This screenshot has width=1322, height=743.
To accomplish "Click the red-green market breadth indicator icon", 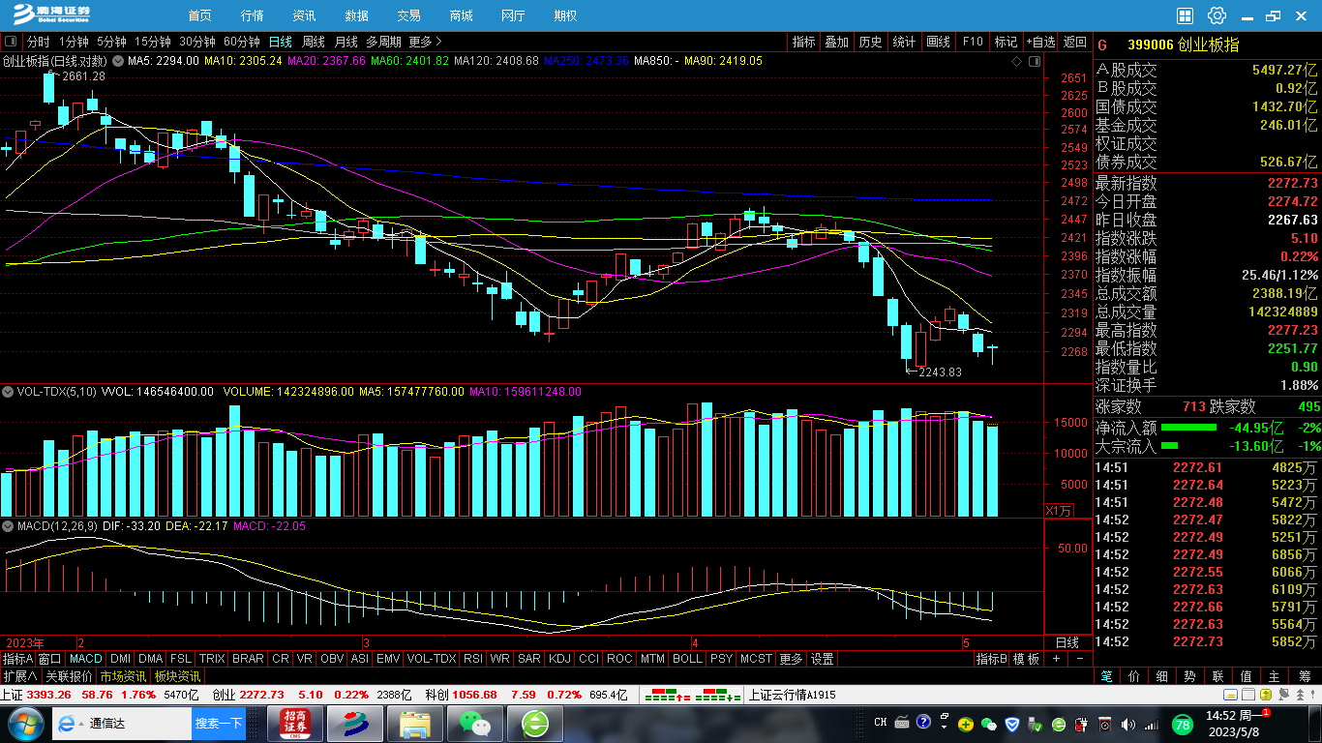I will [x=692, y=695].
